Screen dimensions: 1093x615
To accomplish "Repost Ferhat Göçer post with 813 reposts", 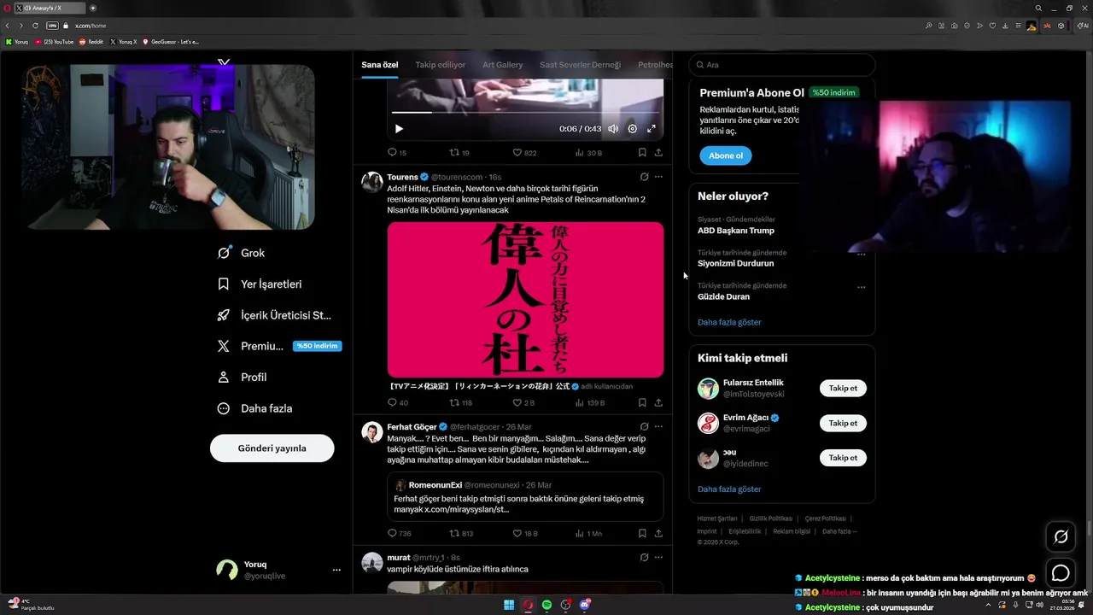I will (x=461, y=533).
